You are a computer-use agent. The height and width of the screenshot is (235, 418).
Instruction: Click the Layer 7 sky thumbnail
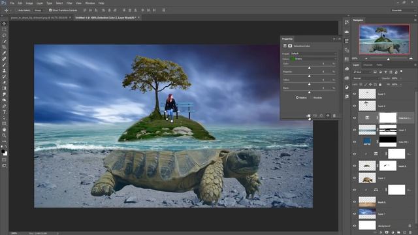pos(367,213)
